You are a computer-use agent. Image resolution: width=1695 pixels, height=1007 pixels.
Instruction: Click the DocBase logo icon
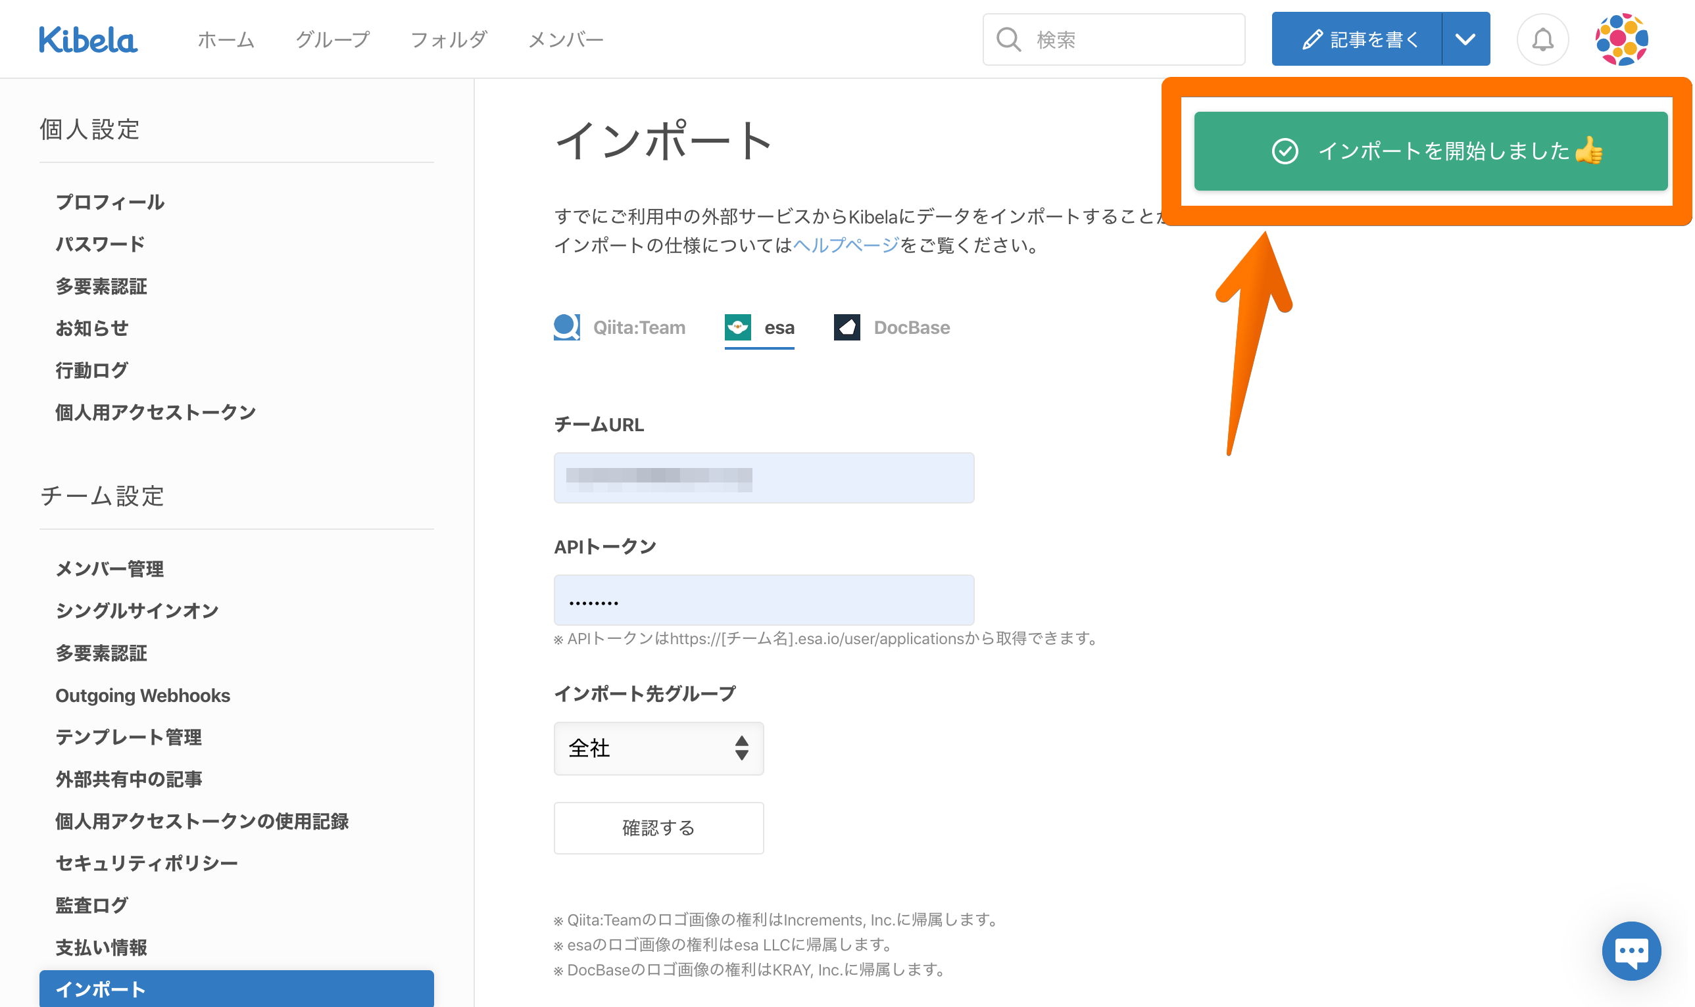coord(847,327)
